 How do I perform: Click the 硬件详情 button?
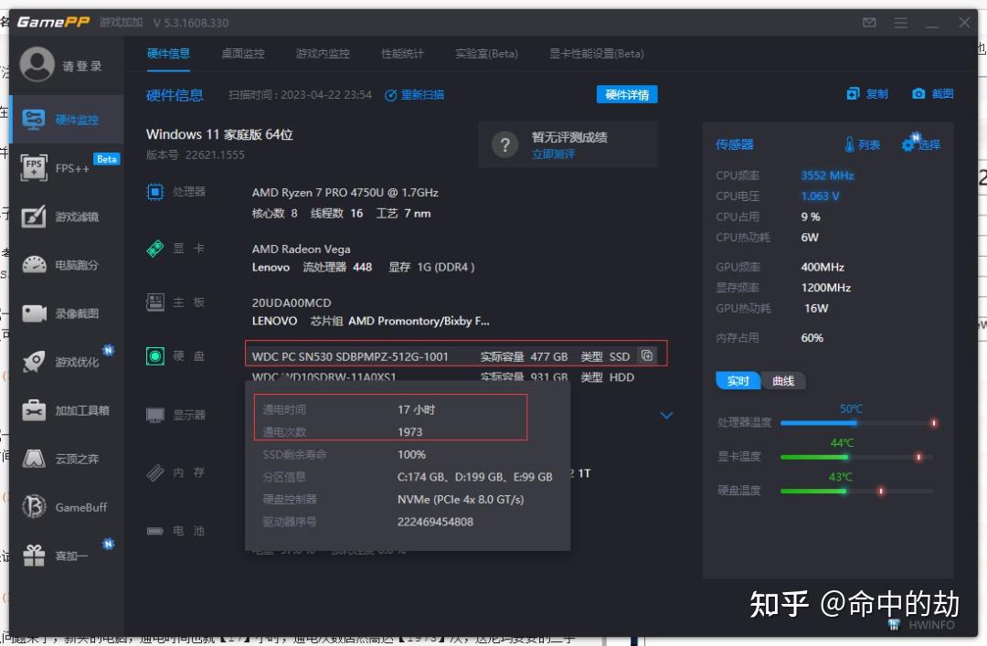pyautogui.click(x=627, y=94)
